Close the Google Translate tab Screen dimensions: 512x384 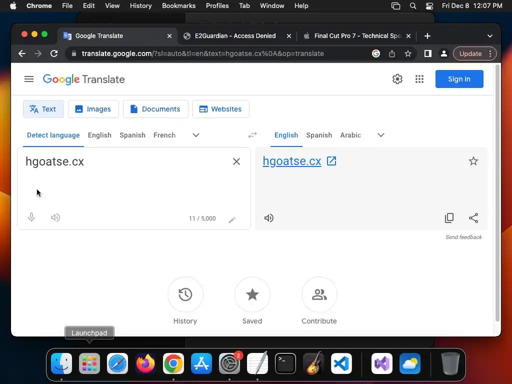169,36
